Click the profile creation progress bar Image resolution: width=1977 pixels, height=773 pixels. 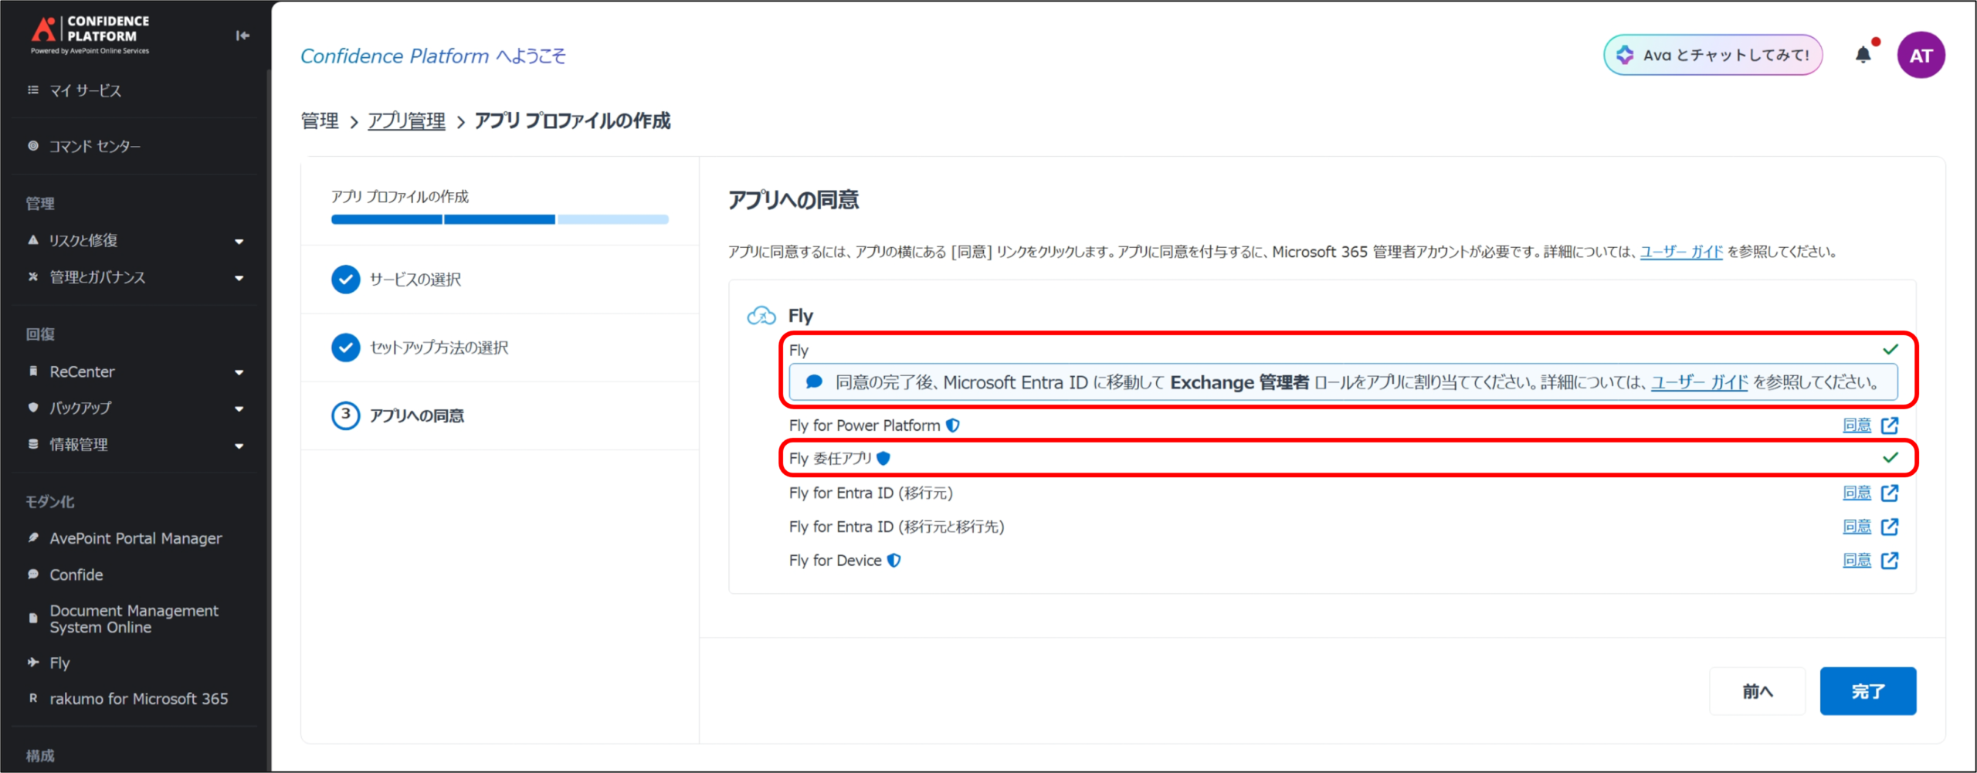click(500, 220)
